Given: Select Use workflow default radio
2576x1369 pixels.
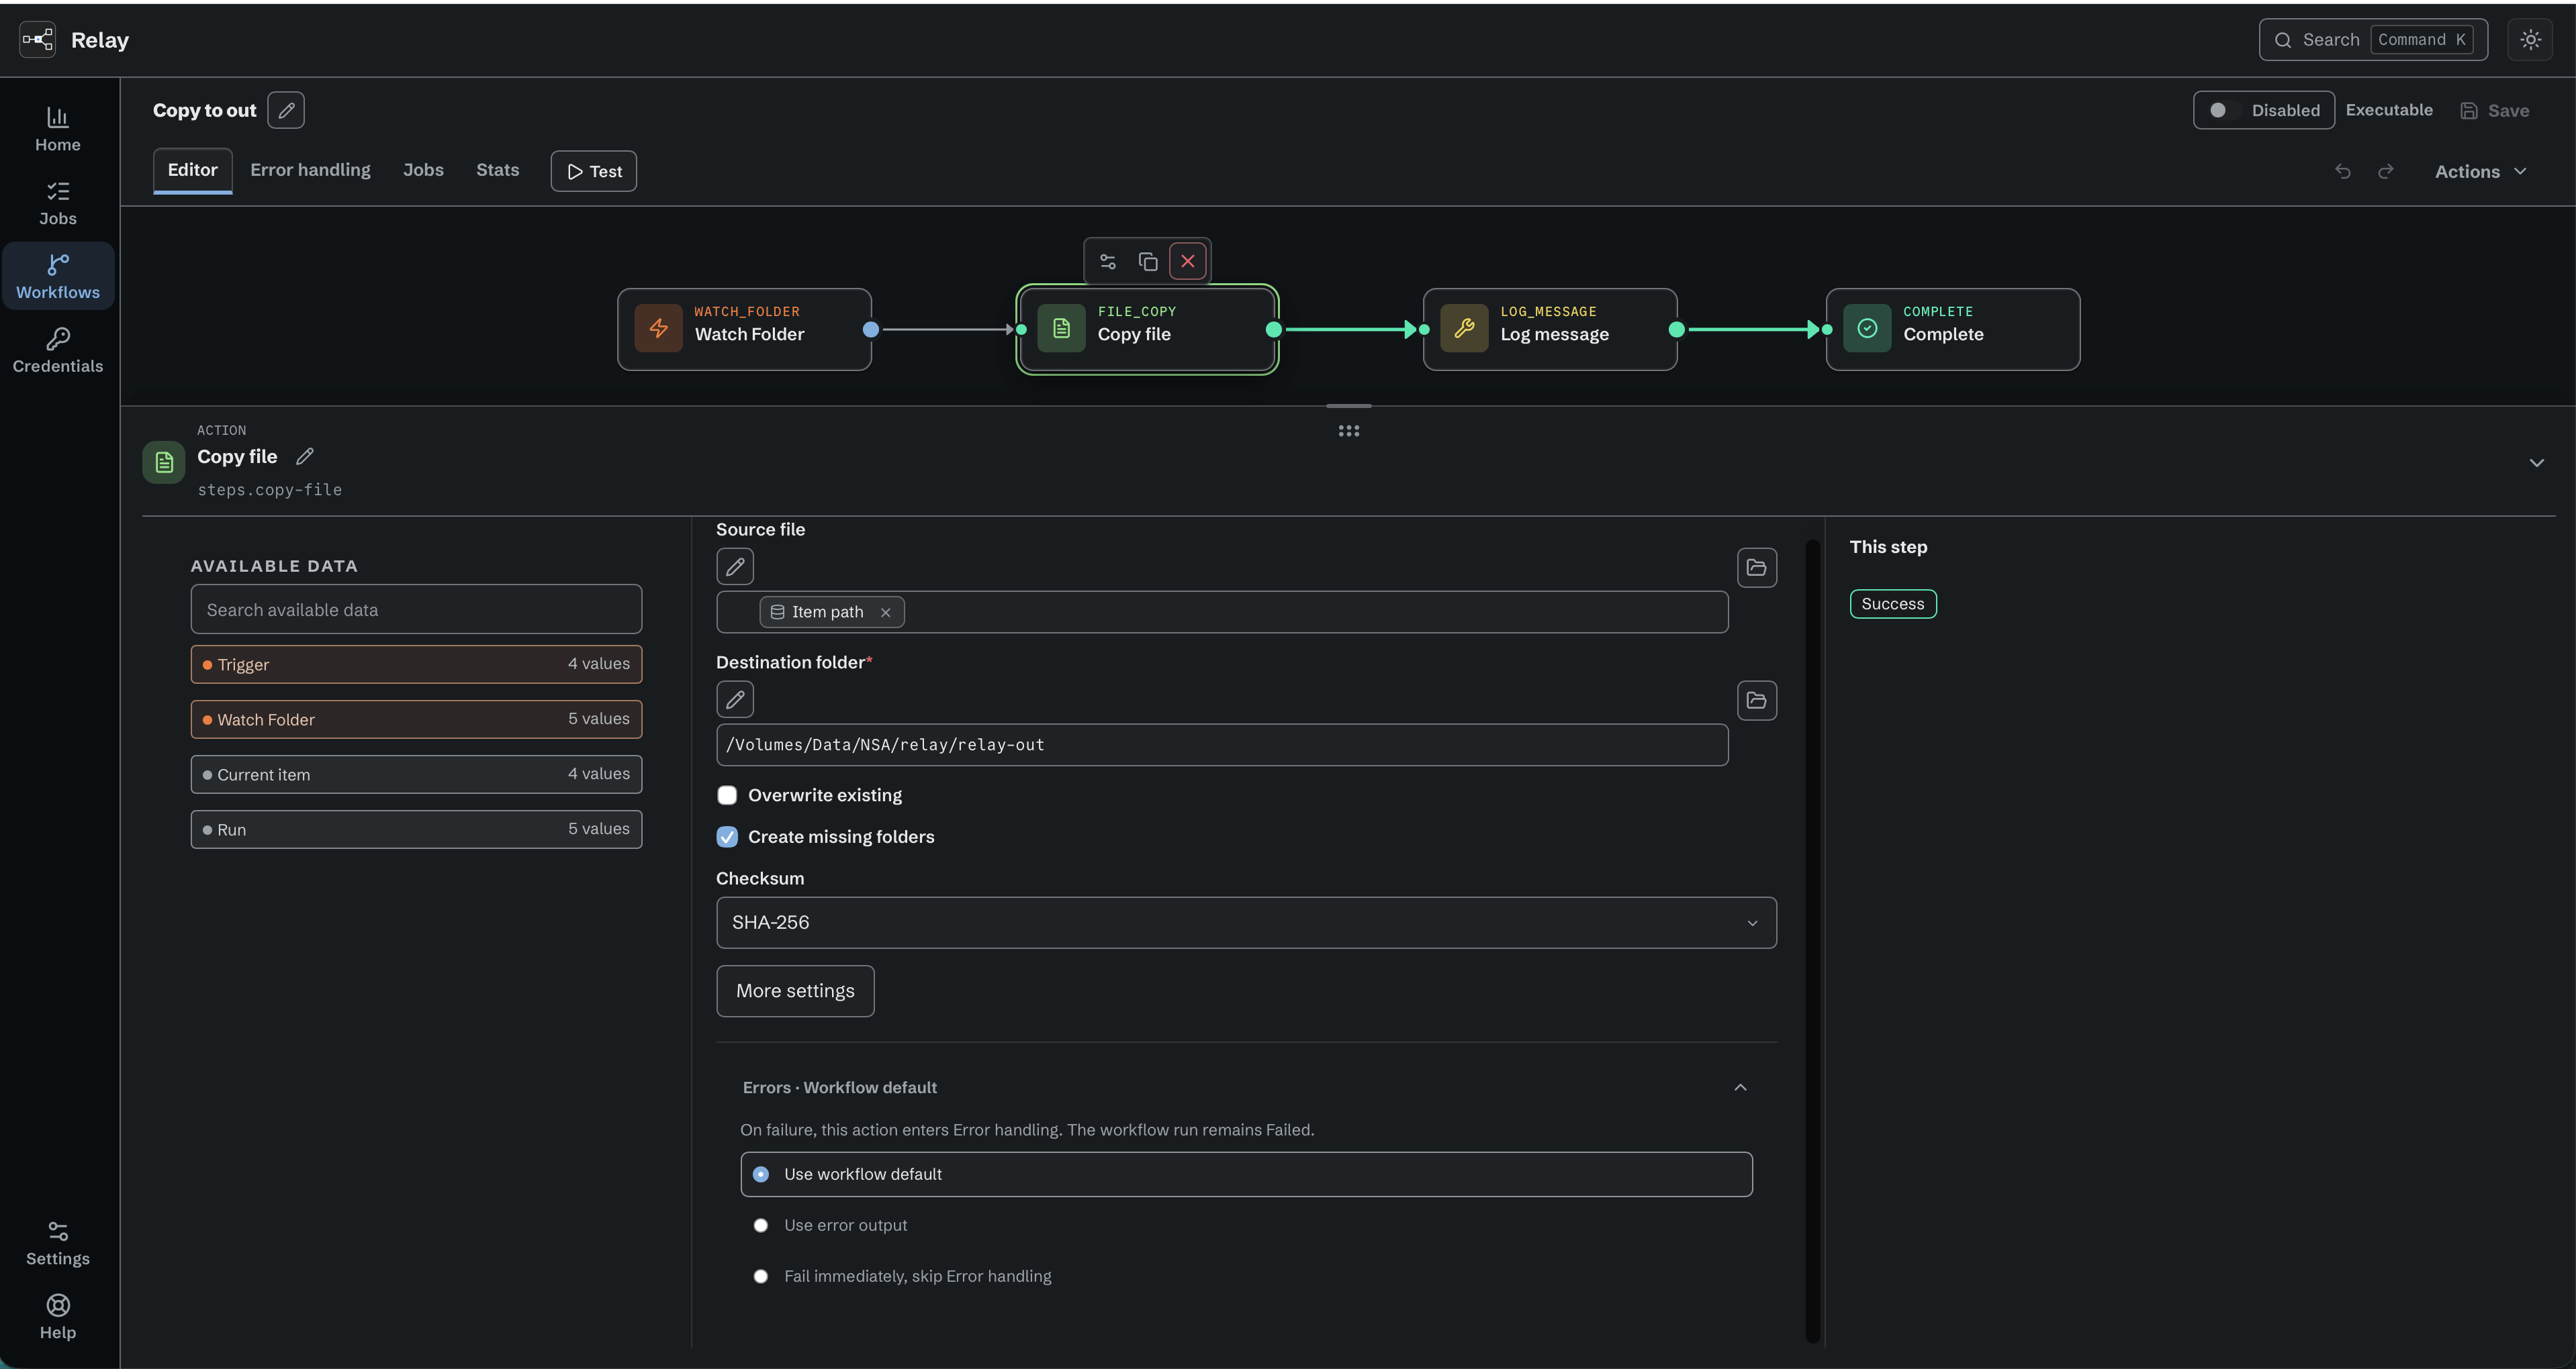Looking at the screenshot, I should pyautogui.click(x=761, y=1174).
